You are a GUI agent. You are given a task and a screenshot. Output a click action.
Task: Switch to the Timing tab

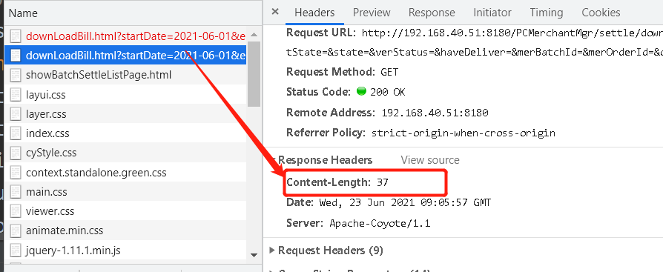click(547, 13)
